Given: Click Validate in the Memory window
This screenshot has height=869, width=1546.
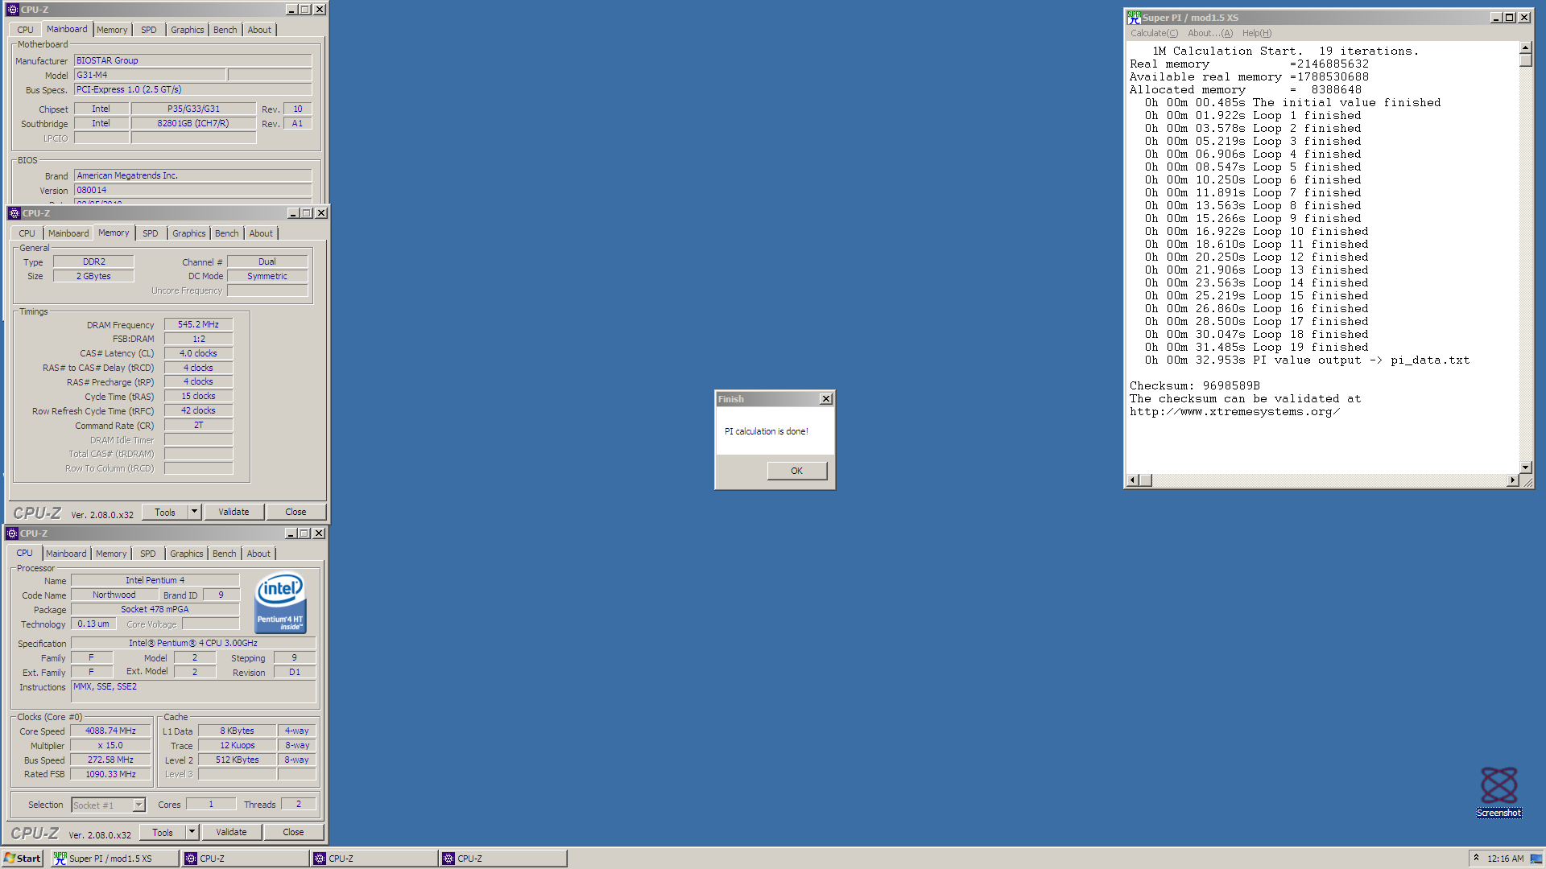Looking at the screenshot, I should tap(234, 512).
